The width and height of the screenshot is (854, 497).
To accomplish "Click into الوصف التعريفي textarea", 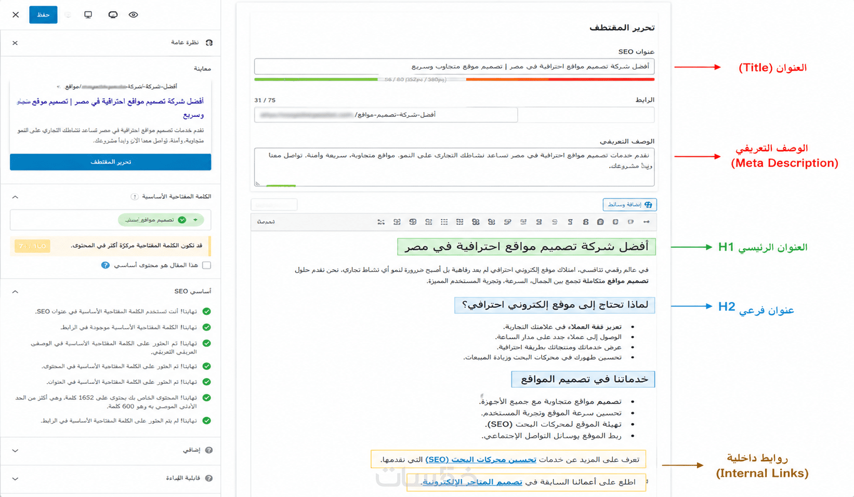I will 454,167.
